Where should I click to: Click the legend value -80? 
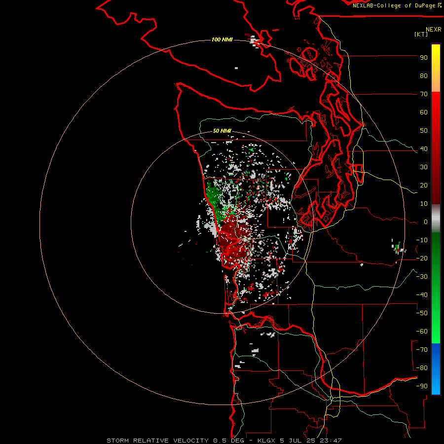point(422,368)
